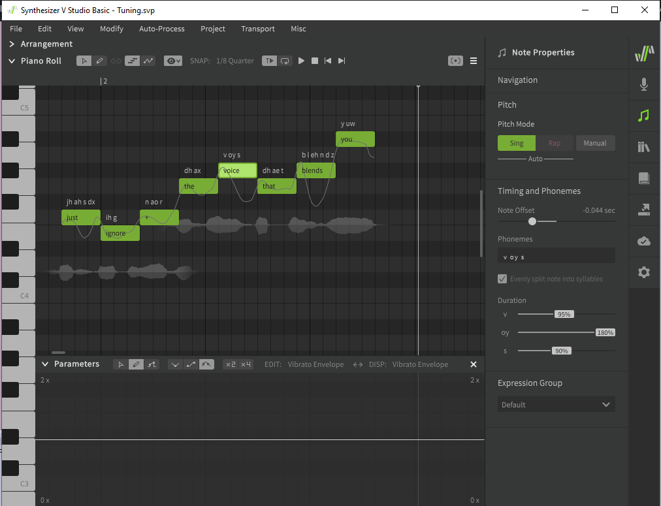Screen dimensions: 661x506
Task: Click the x4 zoom button in Parameters
Action: (x=246, y=364)
